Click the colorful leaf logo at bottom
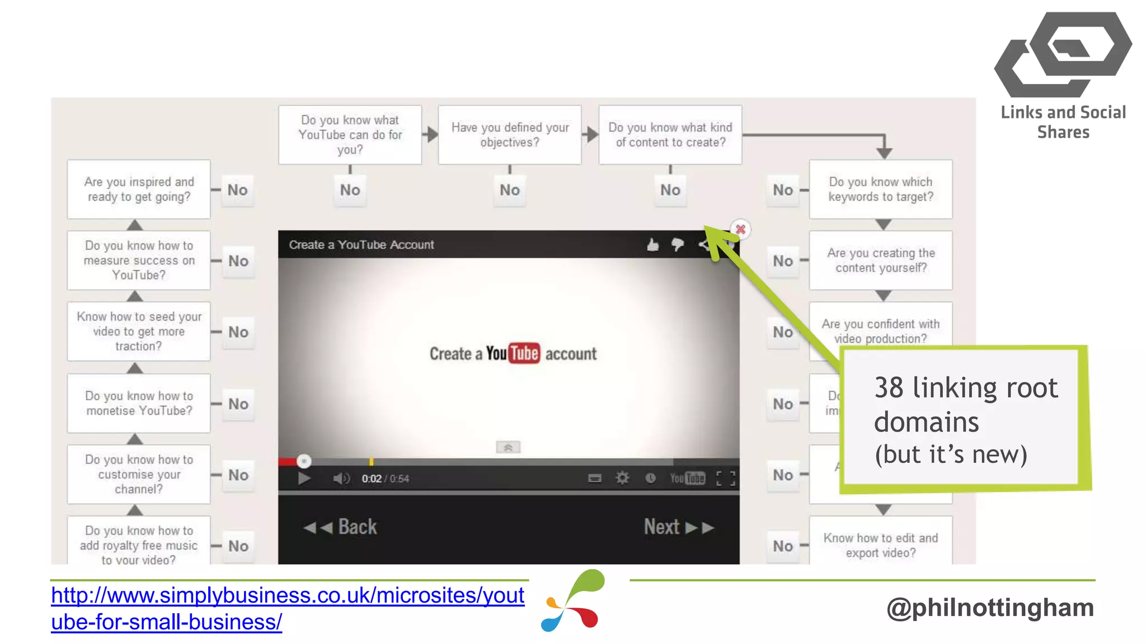Screen dimensions: 1146x644 574,600
